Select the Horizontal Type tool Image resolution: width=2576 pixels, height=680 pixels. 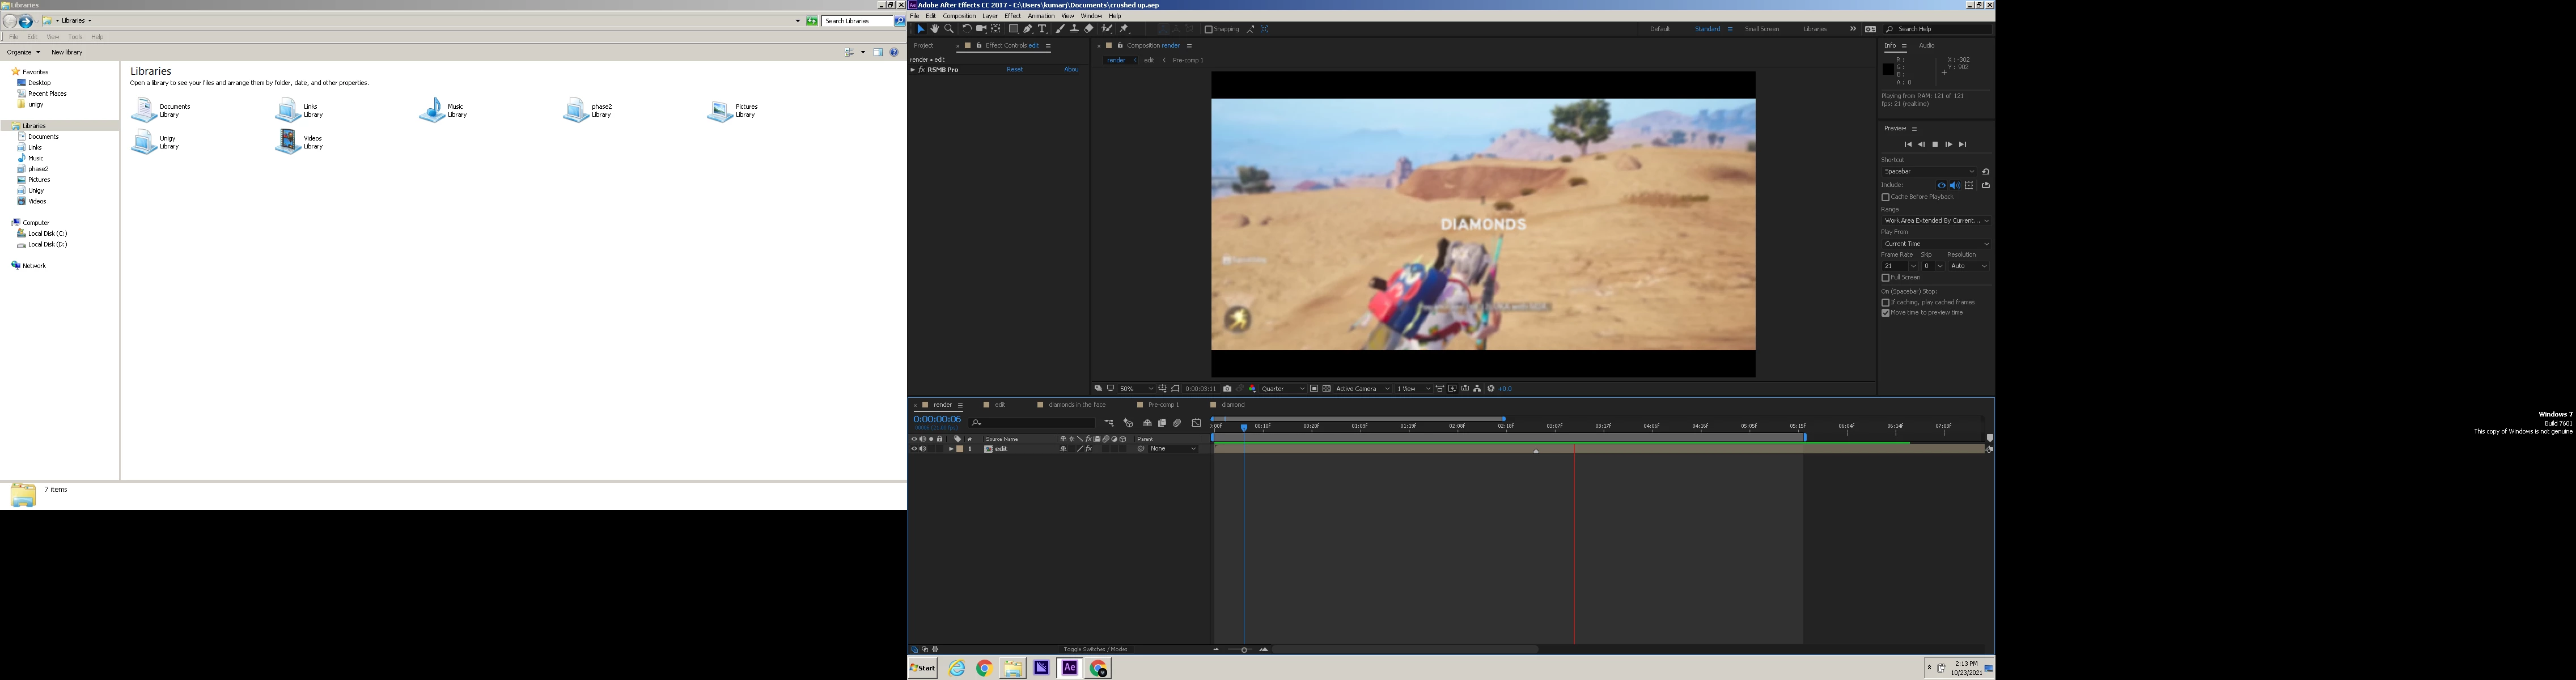pyautogui.click(x=1042, y=29)
